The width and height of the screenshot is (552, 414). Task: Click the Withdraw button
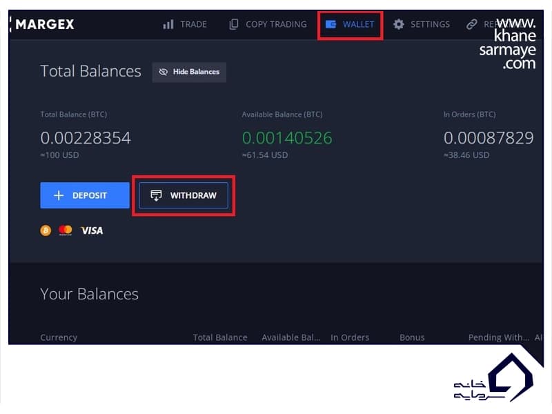(184, 195)
